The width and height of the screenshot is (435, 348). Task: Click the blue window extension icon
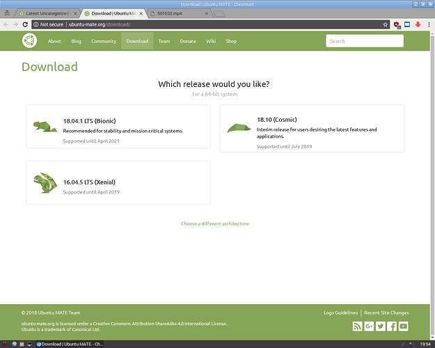[407, 24]
